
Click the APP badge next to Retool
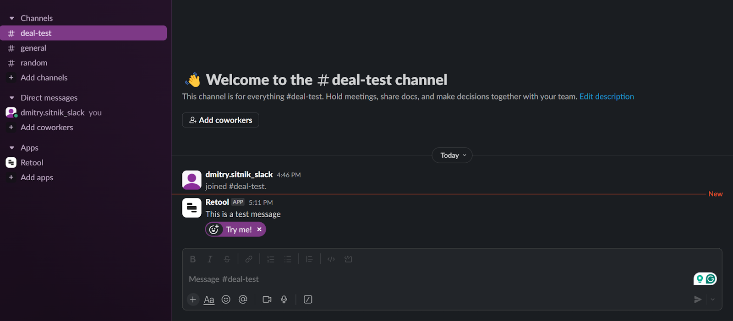pos(238,202)
